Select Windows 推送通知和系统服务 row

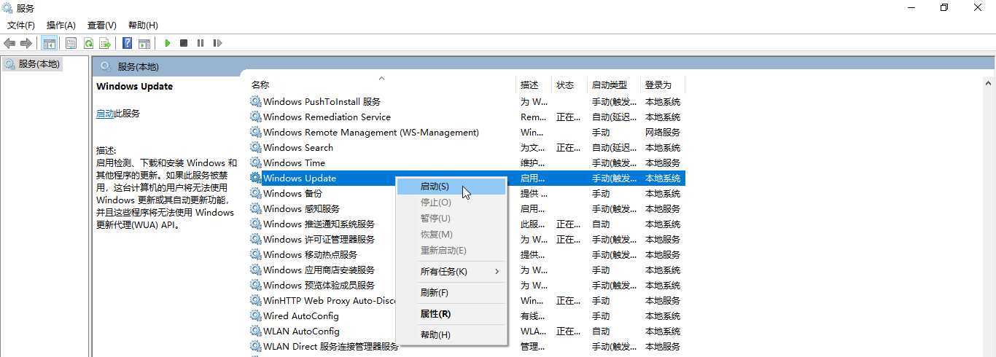click(466, 224)
